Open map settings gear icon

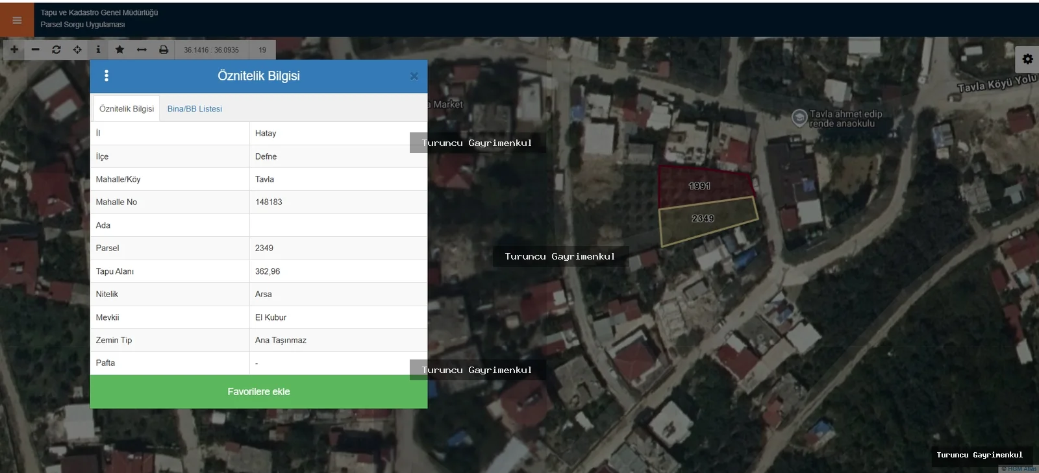1027,59
